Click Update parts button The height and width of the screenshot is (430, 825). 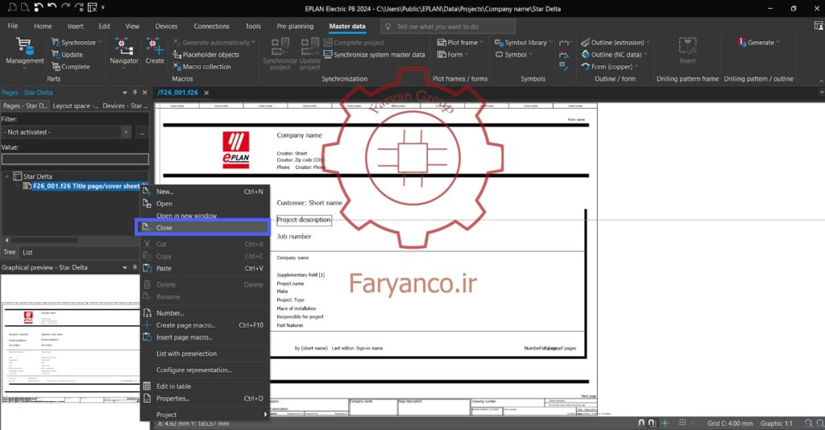click(67, 55)
